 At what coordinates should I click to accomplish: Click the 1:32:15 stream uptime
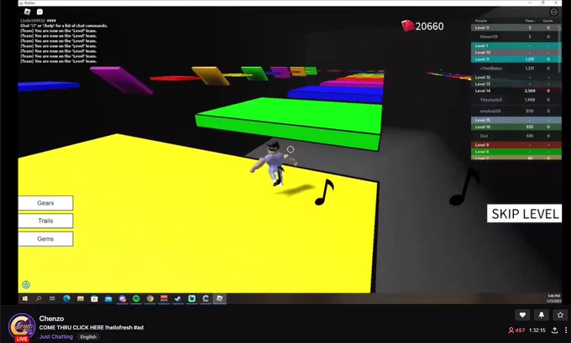537,330
